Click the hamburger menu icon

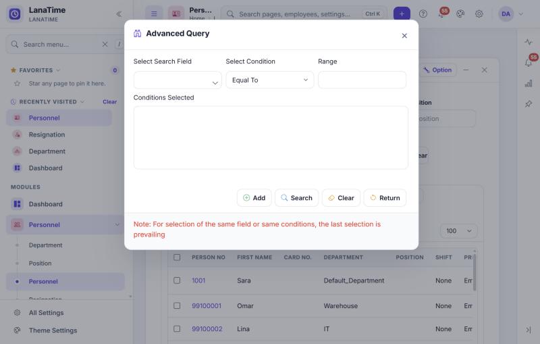pyautogui.click(x=154, y=14)
